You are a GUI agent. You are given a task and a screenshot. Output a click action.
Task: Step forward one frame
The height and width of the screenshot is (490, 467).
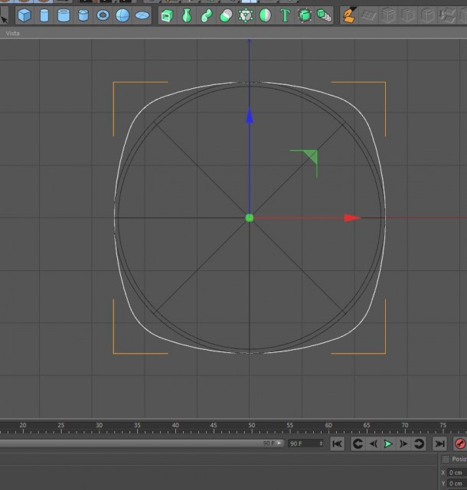tap(403, 444)
